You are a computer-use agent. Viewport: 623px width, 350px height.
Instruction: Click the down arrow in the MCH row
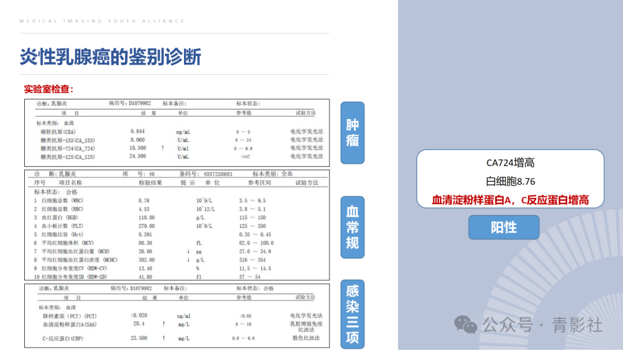[x=188, y=252]
